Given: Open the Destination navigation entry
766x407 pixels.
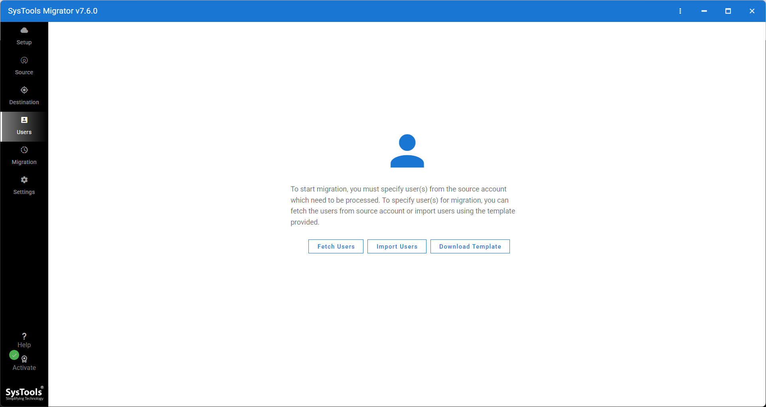Looking at the screenshot, I should click(x=24, y=96).
